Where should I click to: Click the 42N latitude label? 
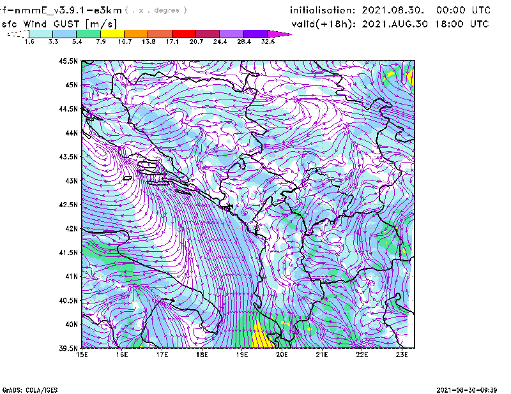pos(72,228)
